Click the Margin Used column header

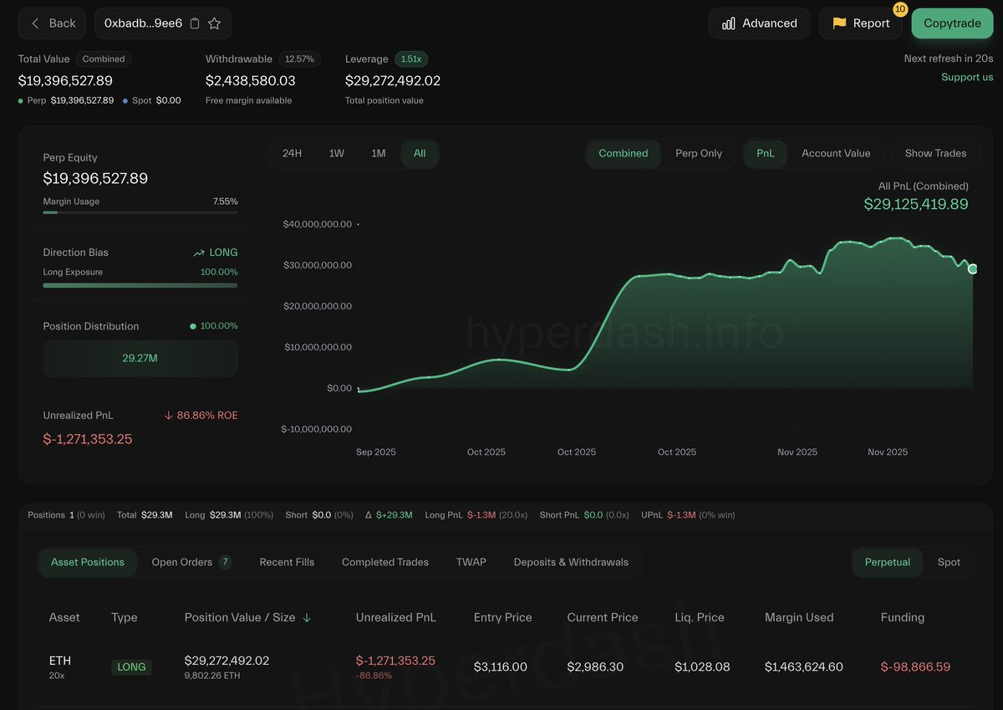799,617
